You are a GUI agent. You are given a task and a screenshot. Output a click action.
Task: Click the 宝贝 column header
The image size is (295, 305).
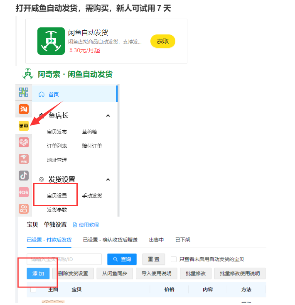(x=76, y=290)
